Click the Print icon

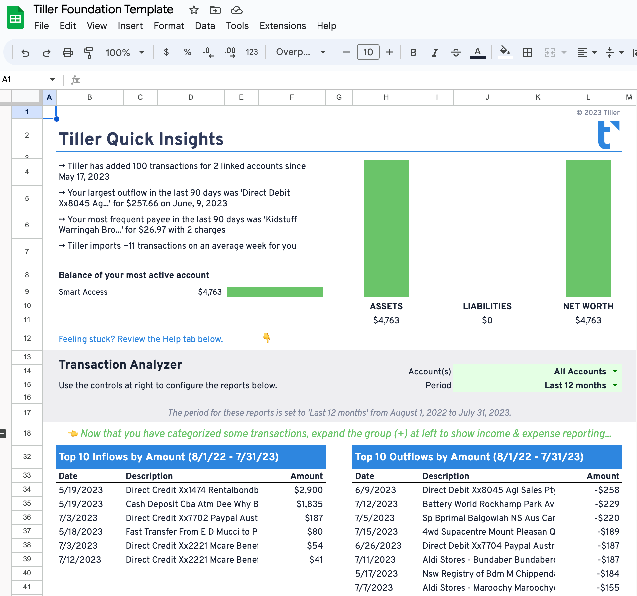point(67,52)
